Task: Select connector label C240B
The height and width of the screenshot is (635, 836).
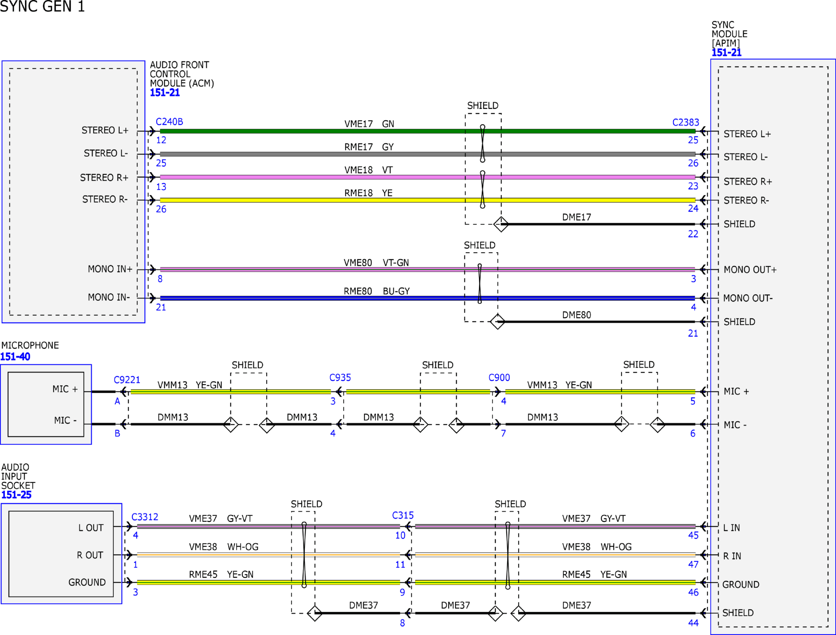Action: coord(169,122)
